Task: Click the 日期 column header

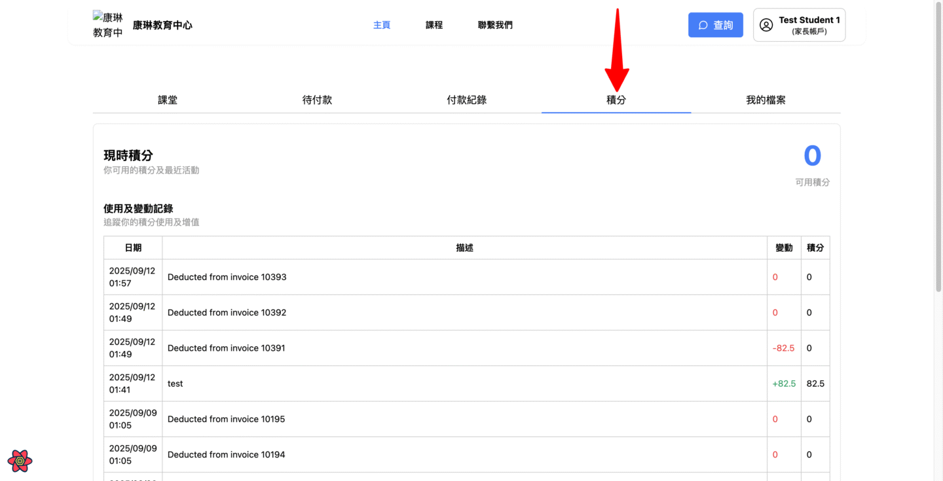Action: [133, 248]
